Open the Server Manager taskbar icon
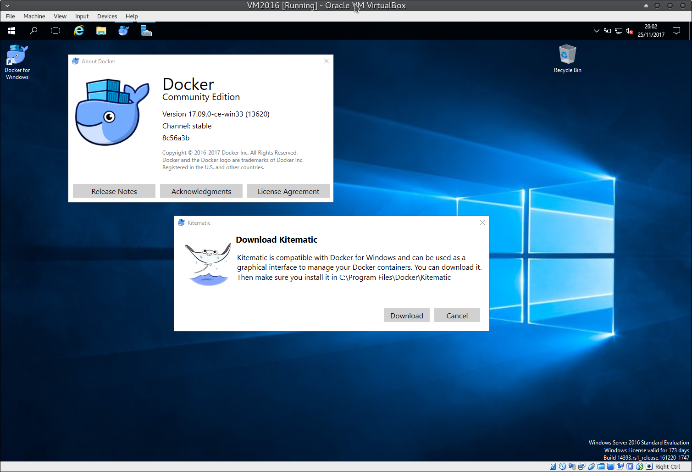This screenshot has height=472, width=692. click(146, 31)
